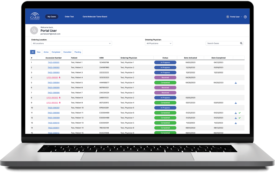Viewport: 275px width, 173px height.
Task: Open the Order Test menu item
Action: click(69, 17)
